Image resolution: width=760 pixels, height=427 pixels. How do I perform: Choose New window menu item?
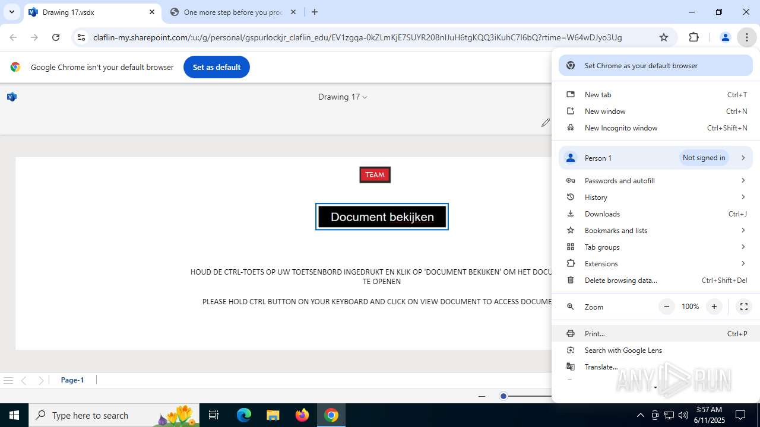click(655, 111)
